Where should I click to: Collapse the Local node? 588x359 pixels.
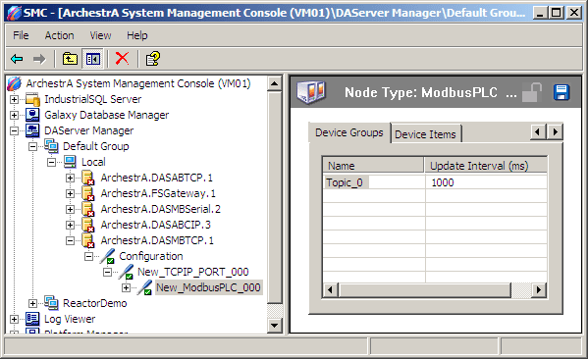coord(51,162)
